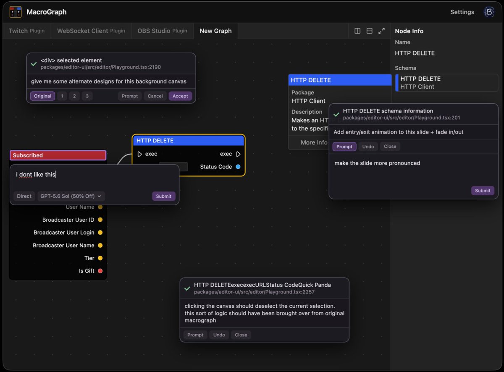The height and width of the screenshot is (372, 504).
Task: Open the GPT-5.6 Sol model dropdown
Action: (x=71, y=196)
